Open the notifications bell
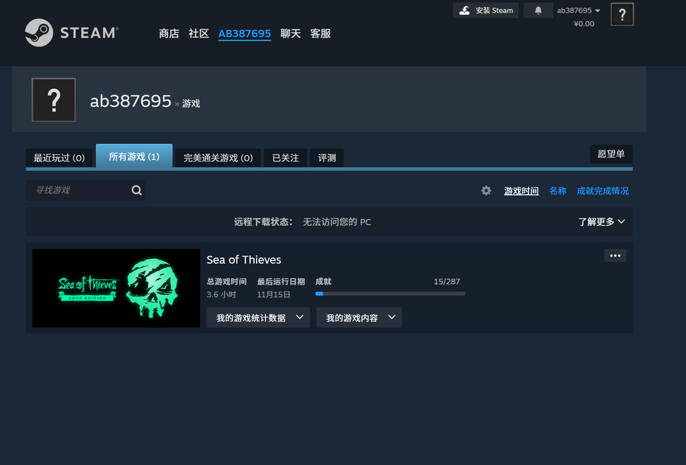686x465 pixels. point(537,10)
